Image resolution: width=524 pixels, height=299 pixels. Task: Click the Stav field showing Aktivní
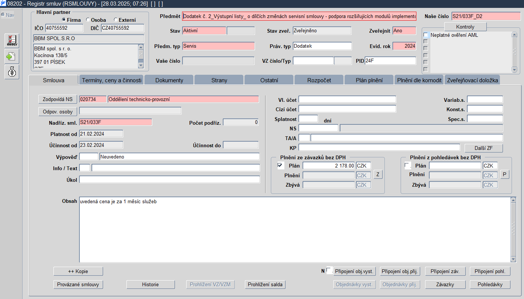(204, 31)
